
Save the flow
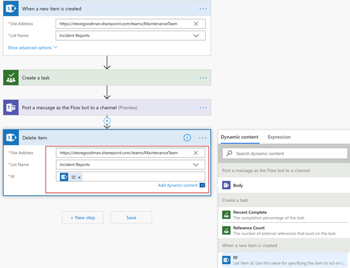tap(131, 217)
